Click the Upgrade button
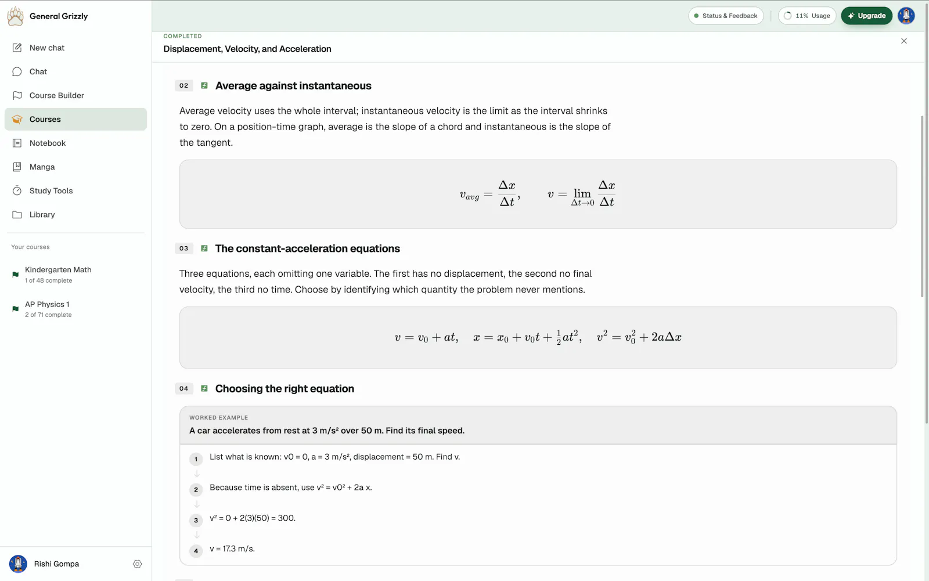 tap(866, 16)
